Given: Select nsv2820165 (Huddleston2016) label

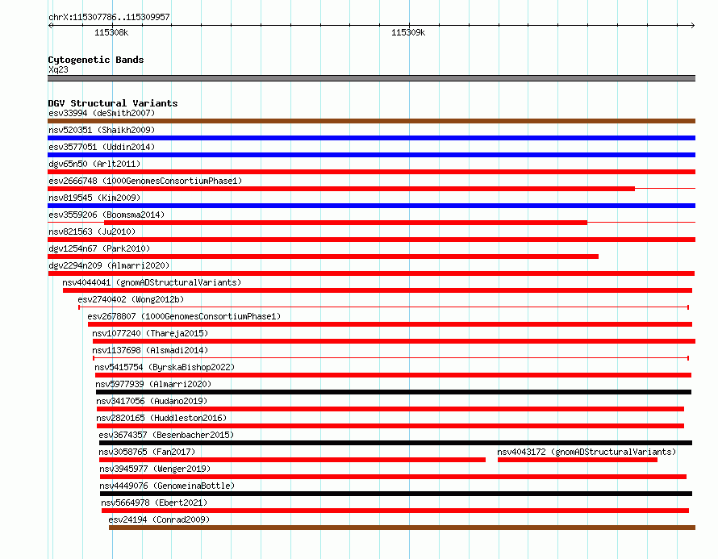Looking at the screenshot, I should [161, 418].
